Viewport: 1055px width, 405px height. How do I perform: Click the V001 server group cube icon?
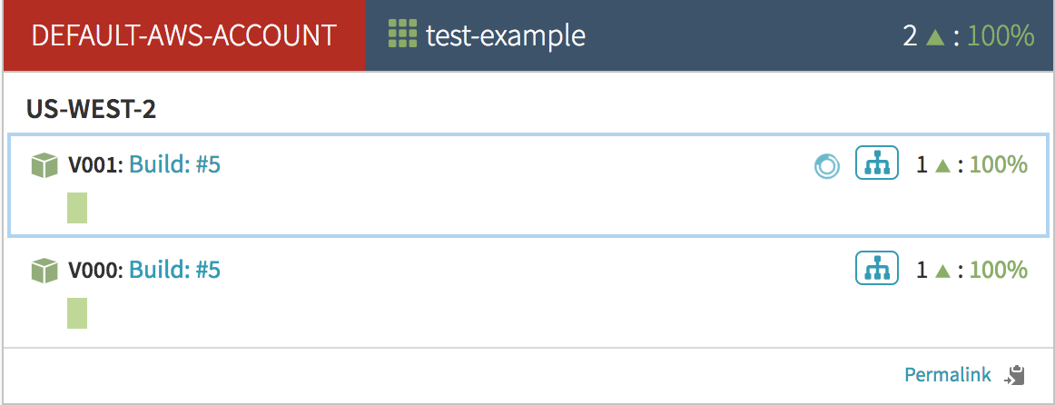44,165
